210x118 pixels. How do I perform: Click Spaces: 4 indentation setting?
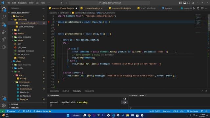point(166,111)
